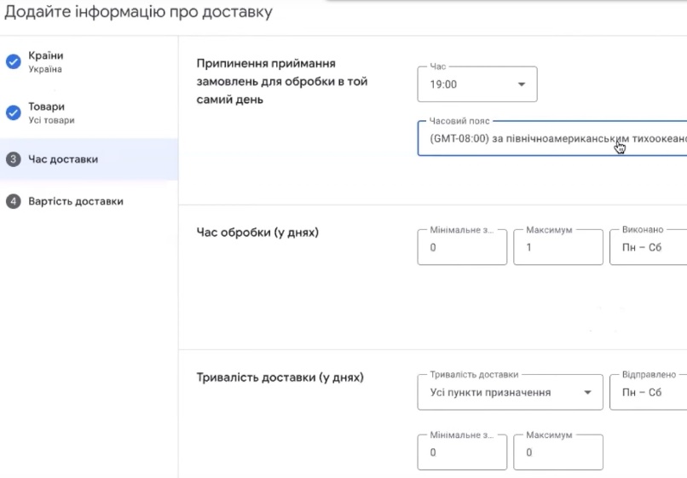The image size is (687, 478).
Task: Open the Виконано Пн – Сб days dropdown
Action: 648,248
